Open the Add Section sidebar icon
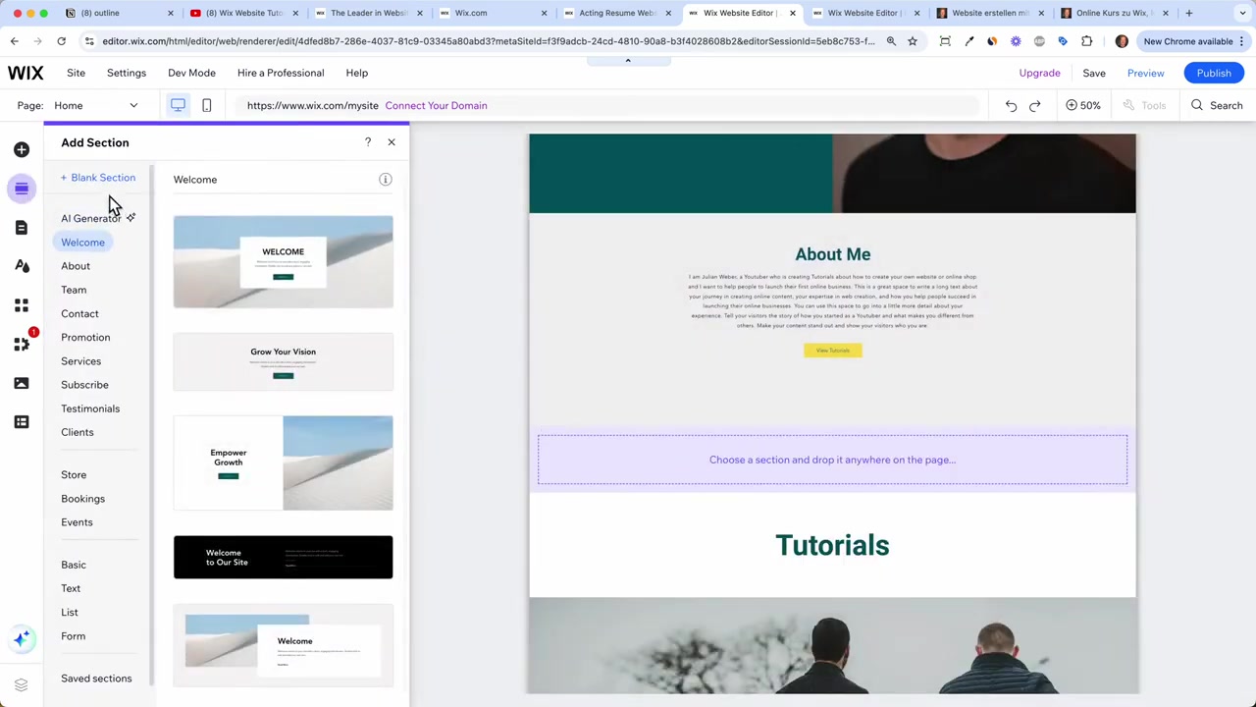 point(22,189)
